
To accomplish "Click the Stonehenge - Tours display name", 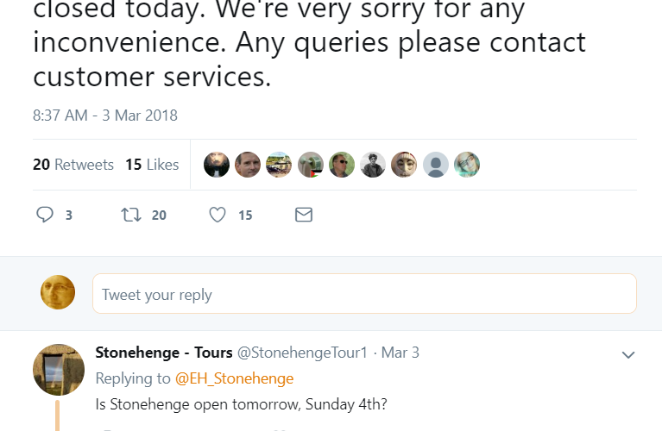I will 164,353.
